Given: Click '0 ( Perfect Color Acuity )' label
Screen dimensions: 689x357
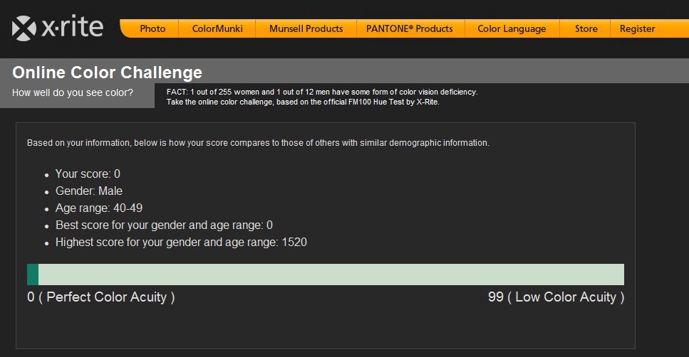Looking at the screenshot, I should [101, 297].
